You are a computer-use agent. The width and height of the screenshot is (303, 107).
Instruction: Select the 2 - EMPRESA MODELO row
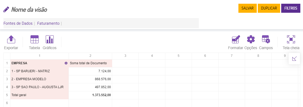point(29,79)
